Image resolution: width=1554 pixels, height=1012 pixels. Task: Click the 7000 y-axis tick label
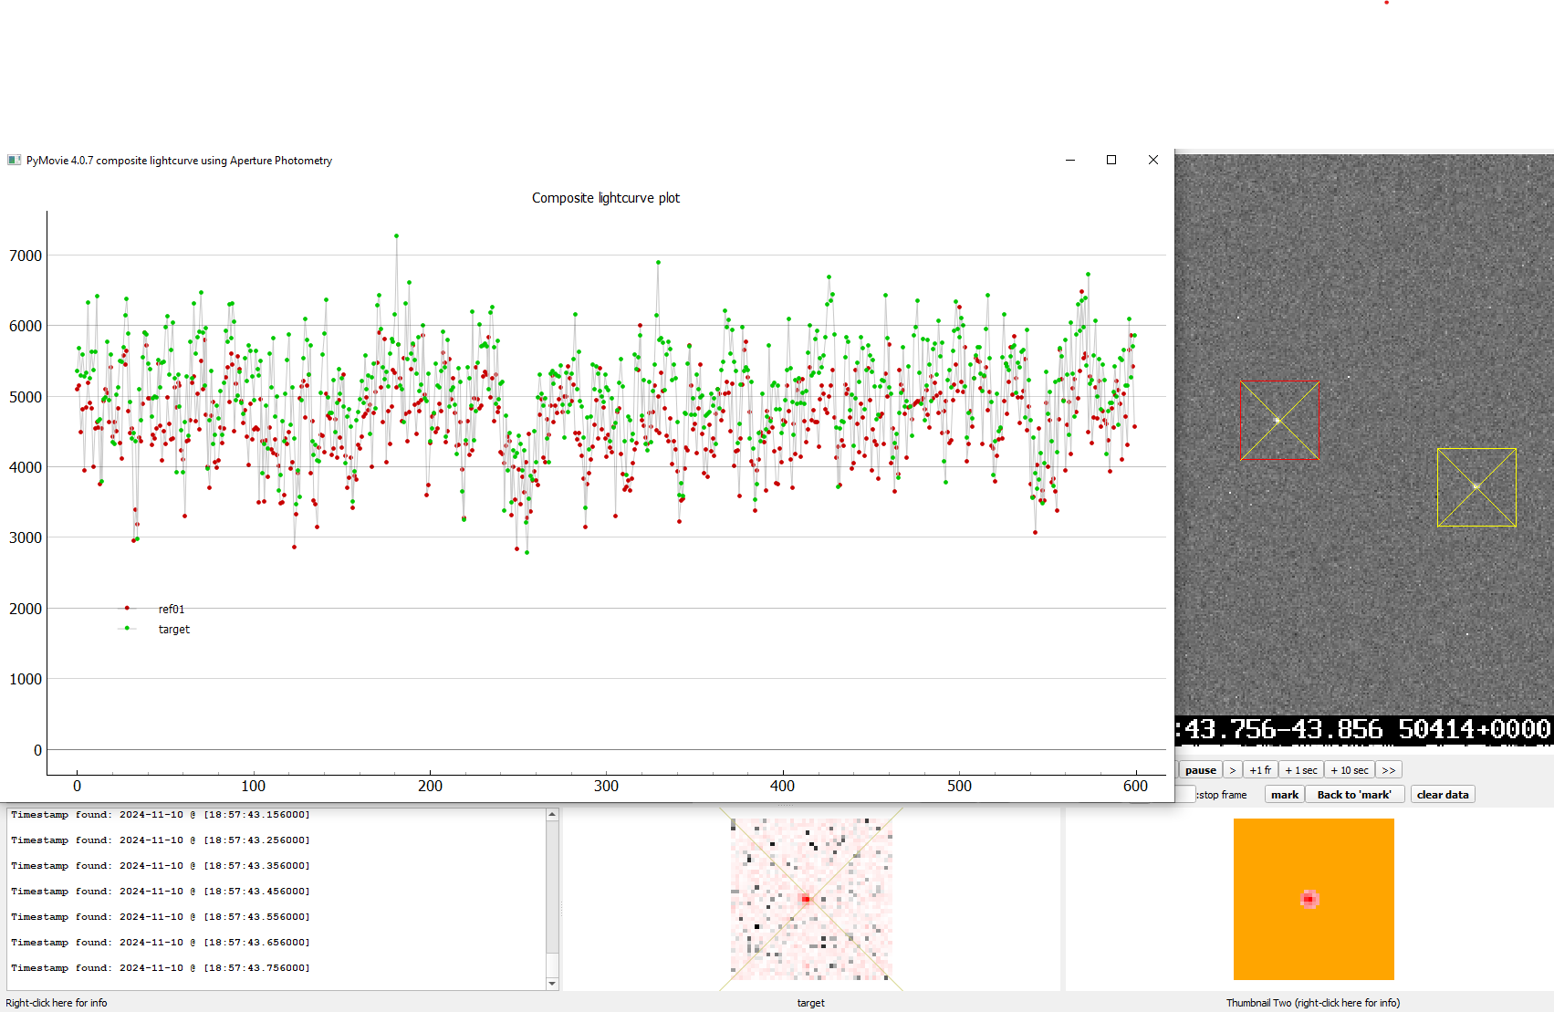tap(26, 256)
